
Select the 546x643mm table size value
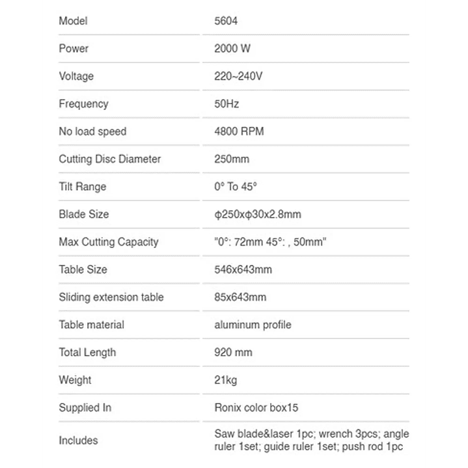[x=243, y=269]
